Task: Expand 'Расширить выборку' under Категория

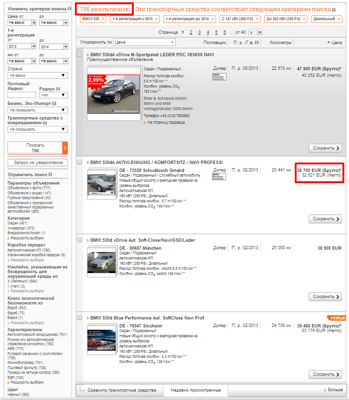Action: coord(27,238)
